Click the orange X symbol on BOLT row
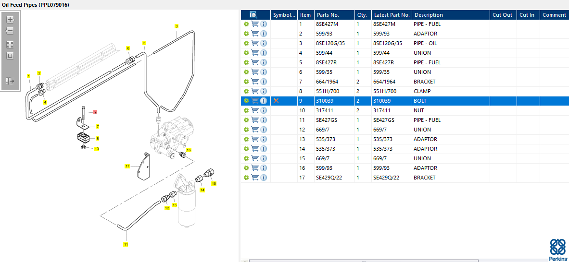569x262 pixels. coord(276,101)
